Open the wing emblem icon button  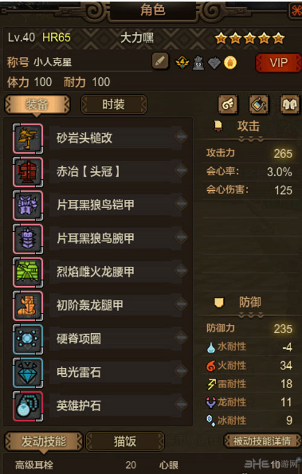pos(228,104)
